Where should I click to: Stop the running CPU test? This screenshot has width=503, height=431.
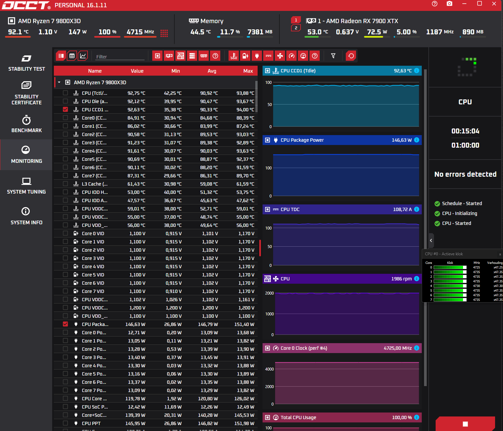[465, 424]
